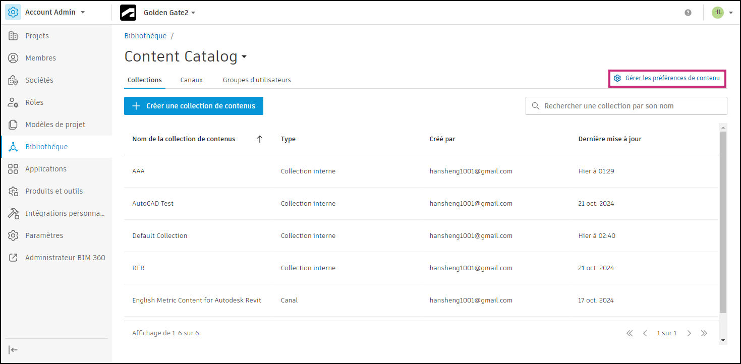
Task: Go to previous page chevron
Action: click(645, 333)
